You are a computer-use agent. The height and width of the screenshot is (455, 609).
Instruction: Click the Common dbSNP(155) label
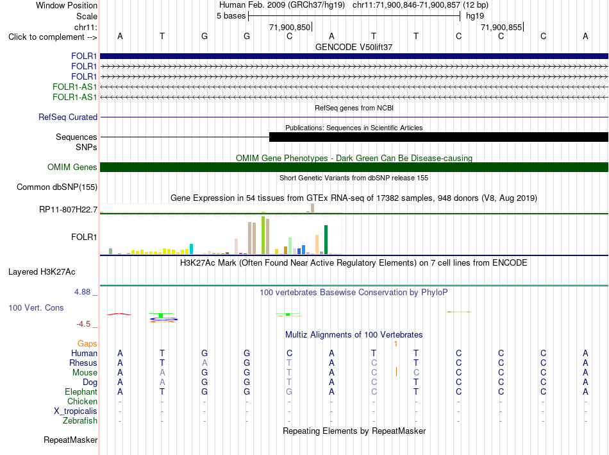click(x=56, y=187)
